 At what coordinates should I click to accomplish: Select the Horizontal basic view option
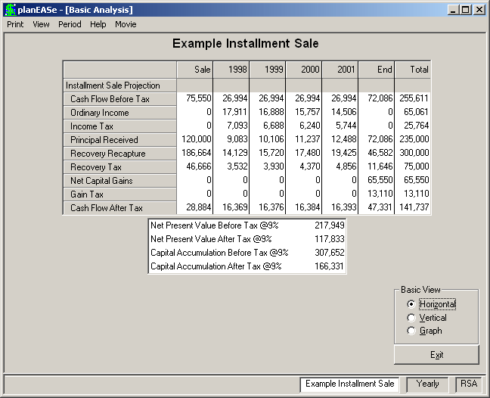click(431, 304)
